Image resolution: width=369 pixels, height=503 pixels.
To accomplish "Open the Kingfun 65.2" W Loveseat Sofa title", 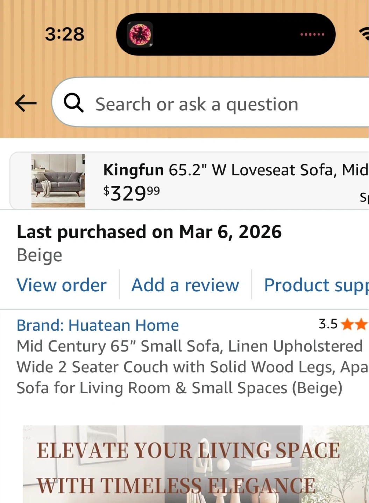I will tap(235, 170).
